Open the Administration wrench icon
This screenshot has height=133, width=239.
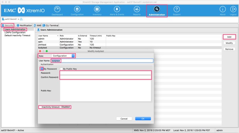tap(157, 9)
